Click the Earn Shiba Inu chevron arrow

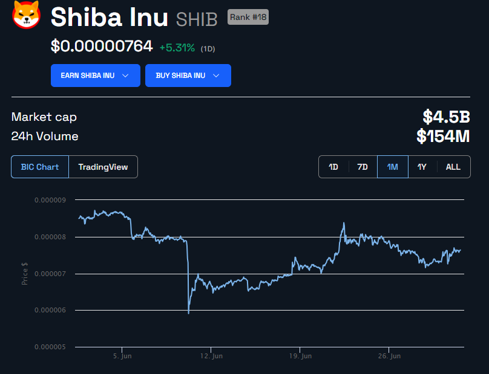(125, 76)
